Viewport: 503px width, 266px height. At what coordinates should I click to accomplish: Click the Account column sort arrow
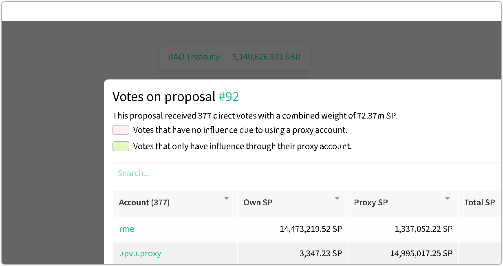(227, 198)
